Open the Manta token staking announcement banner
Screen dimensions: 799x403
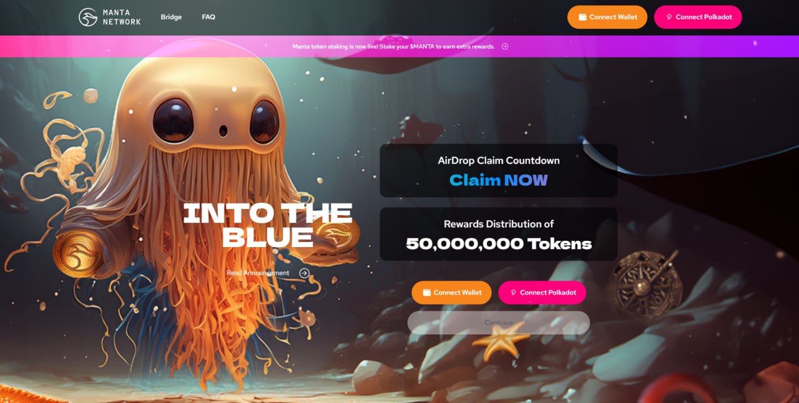coord(399,46)
